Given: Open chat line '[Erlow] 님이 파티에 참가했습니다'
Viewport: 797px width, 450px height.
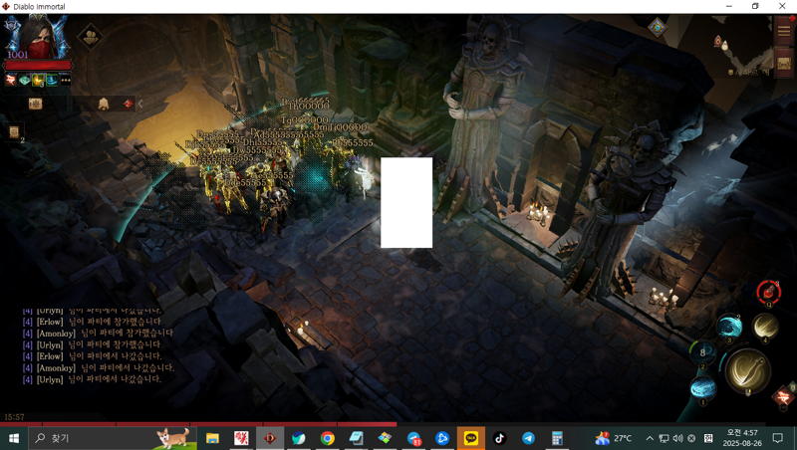Looking at the screenshot, I should [92, 322].
